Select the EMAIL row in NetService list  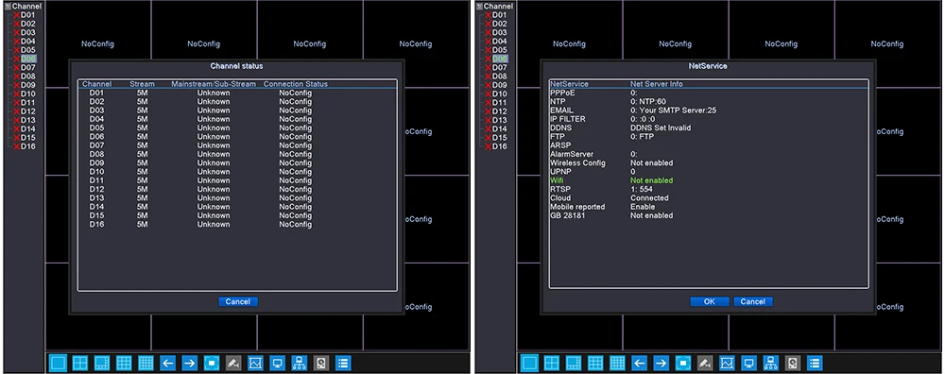pos(708,110)
